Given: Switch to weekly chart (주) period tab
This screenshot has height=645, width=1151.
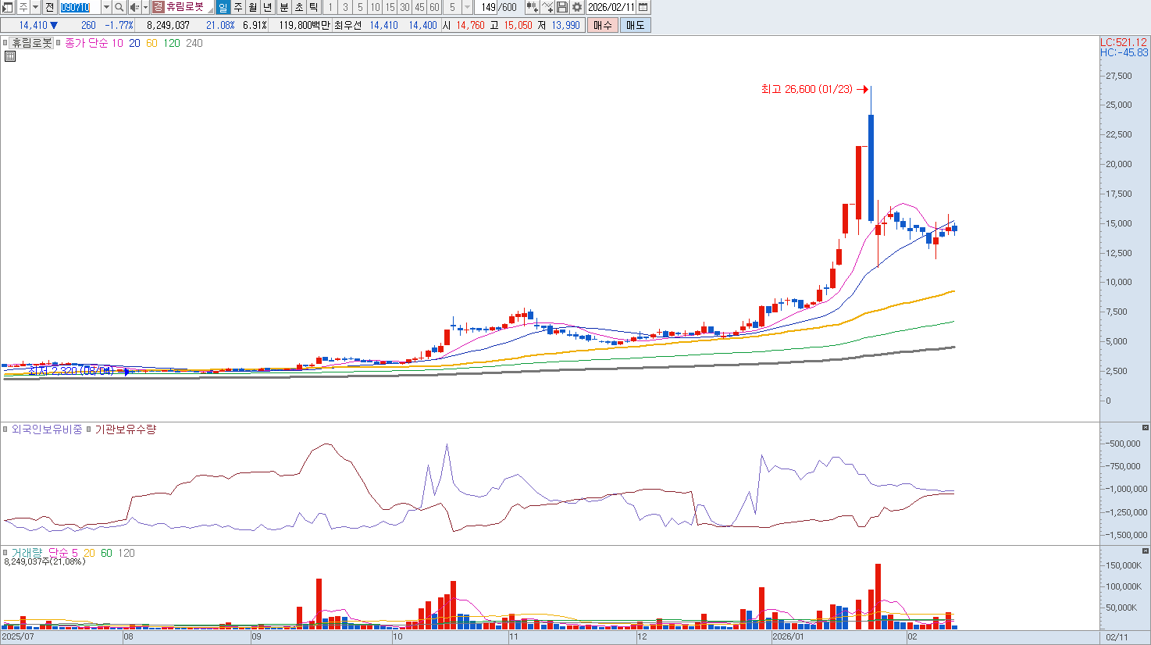Looking at the screenshot, I should click(238, 7).
